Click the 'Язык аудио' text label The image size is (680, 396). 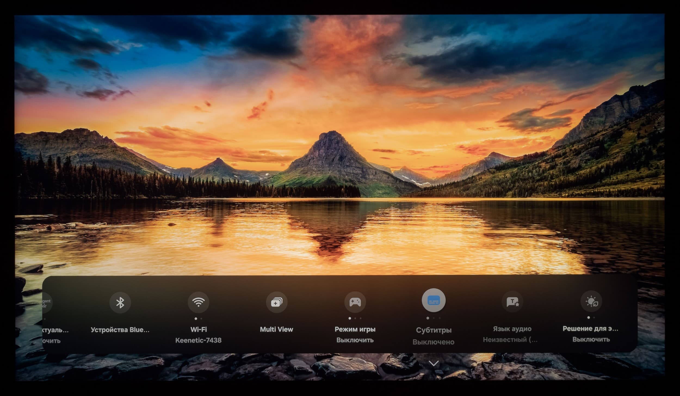pyautogui.click(x=512, y=329)
